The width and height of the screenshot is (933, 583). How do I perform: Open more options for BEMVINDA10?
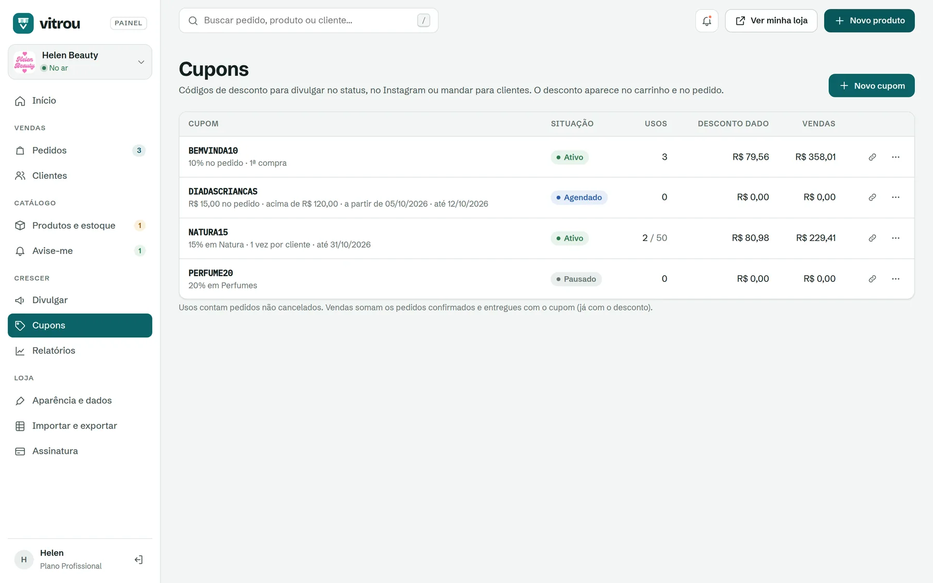tap(896, 157)
